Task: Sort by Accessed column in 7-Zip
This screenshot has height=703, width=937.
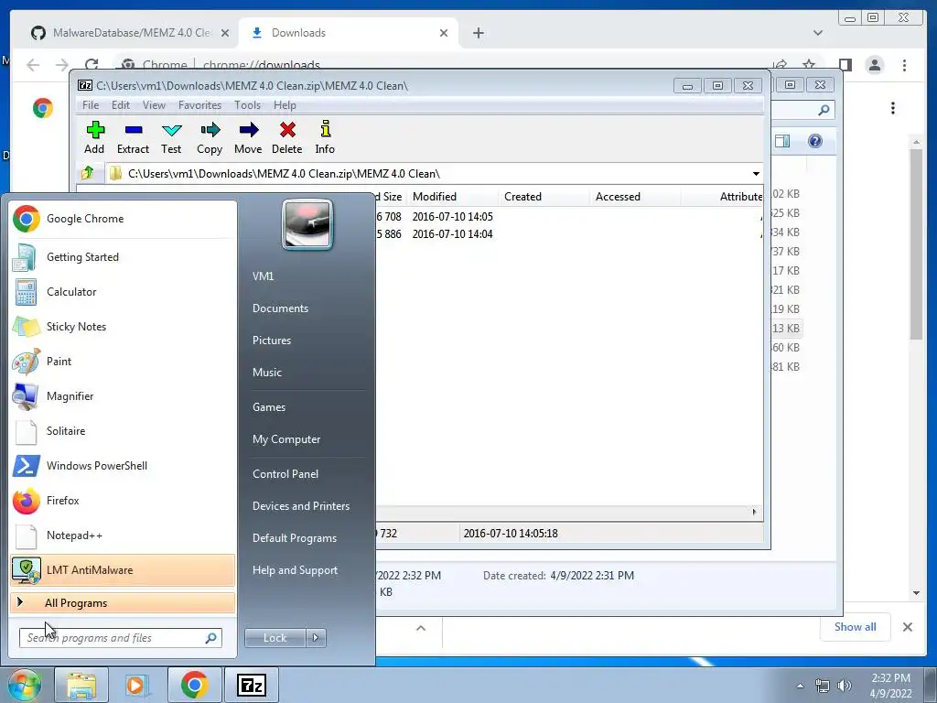Action: (x=636, y=197)
